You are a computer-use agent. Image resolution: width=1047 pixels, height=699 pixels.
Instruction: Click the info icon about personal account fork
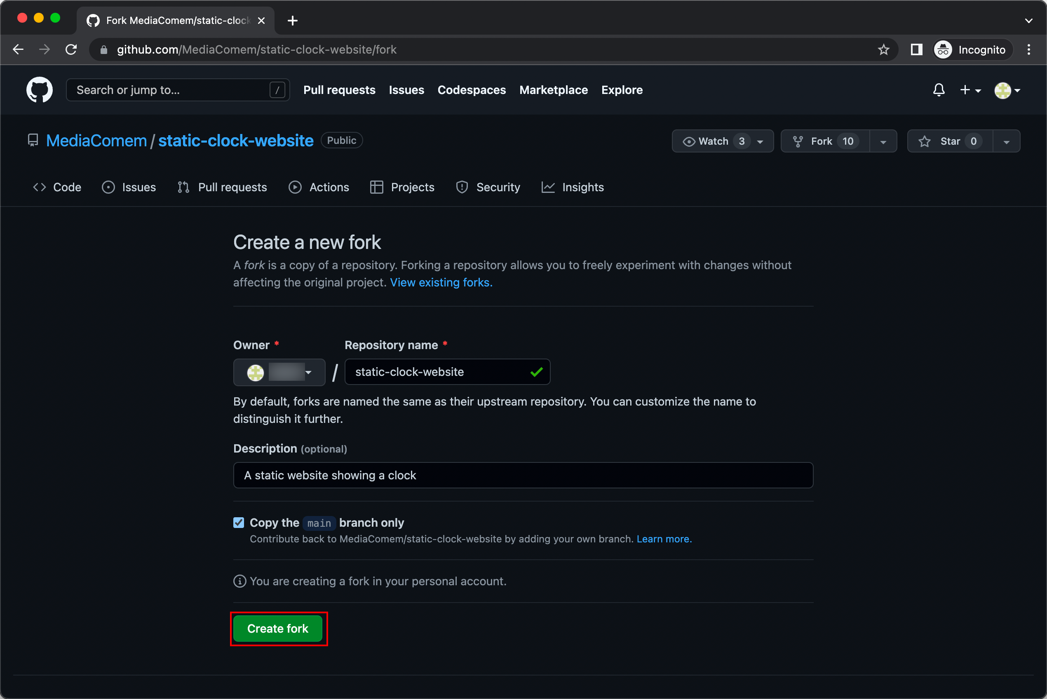click(240, 581)
